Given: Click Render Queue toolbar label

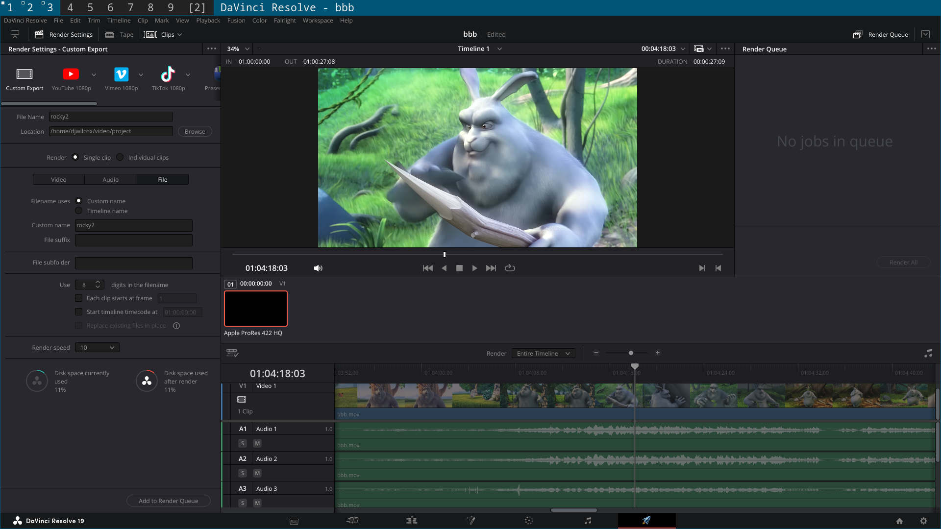Looking at the screenshot, I should pyautogui.click(x=888, y=35).
